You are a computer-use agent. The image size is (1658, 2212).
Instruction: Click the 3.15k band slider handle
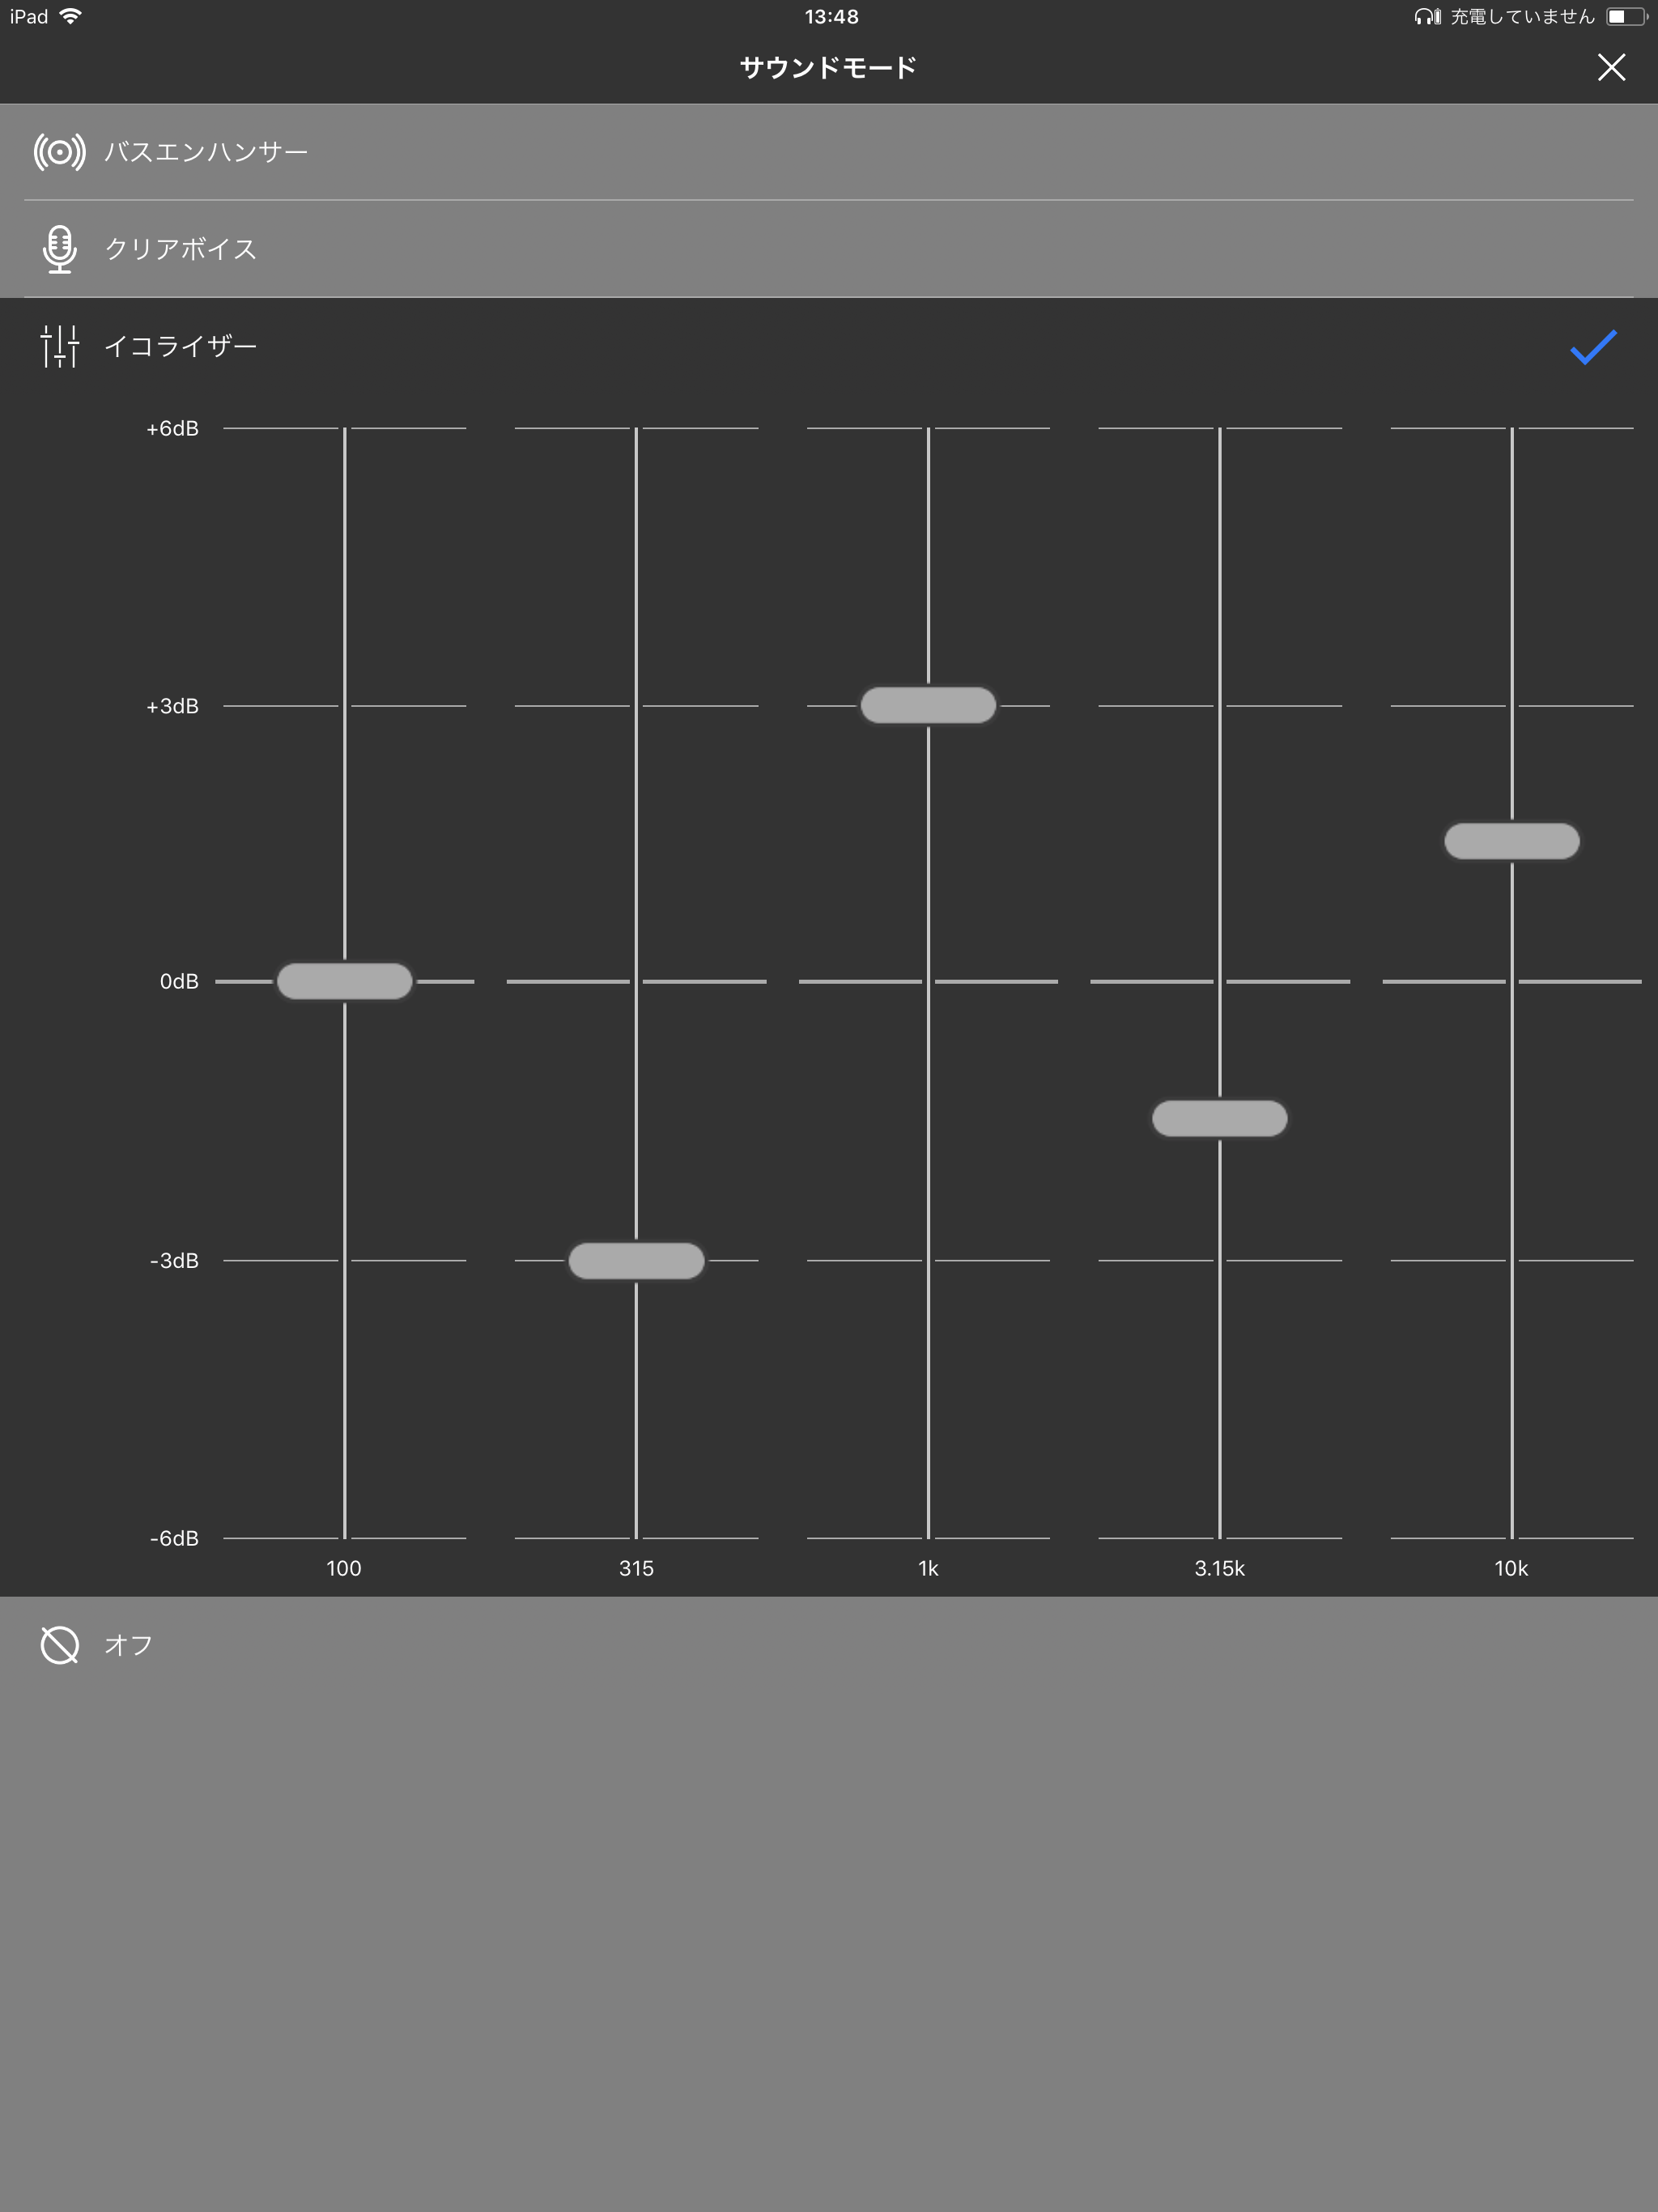point(1219,1118)
